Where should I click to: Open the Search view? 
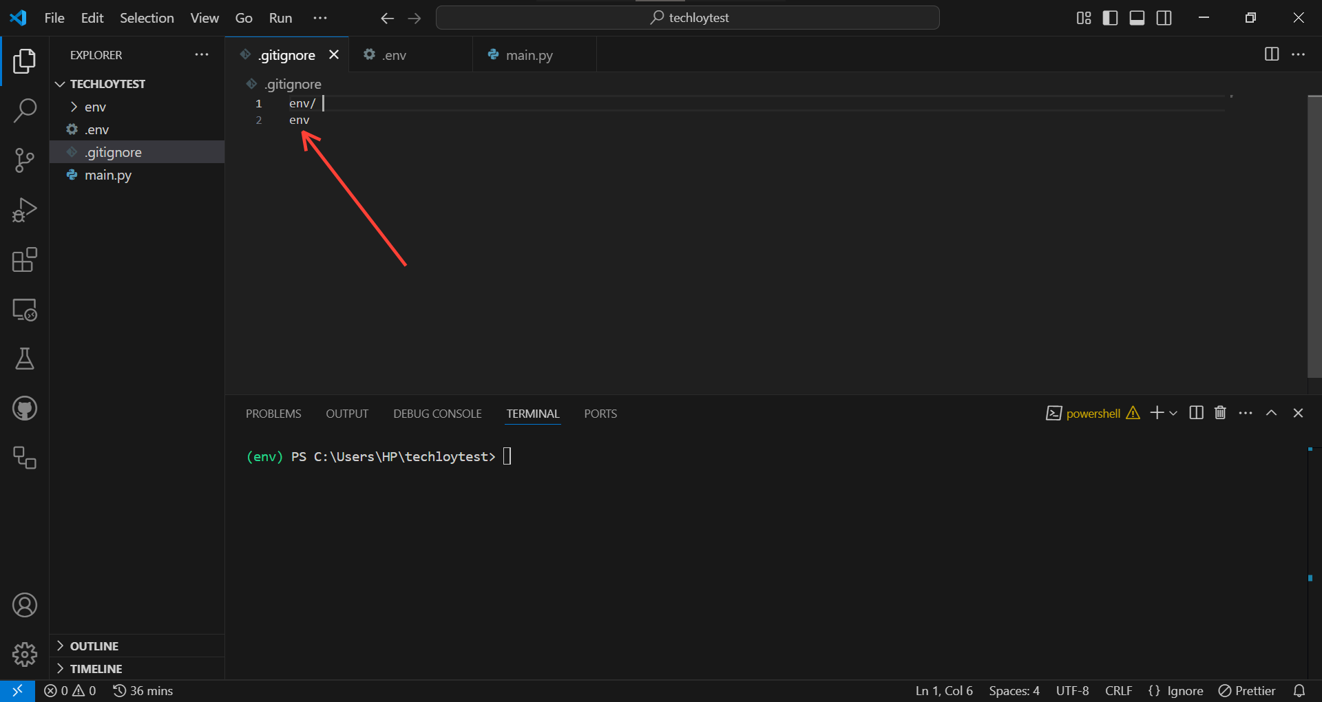(x=25, y=110)
